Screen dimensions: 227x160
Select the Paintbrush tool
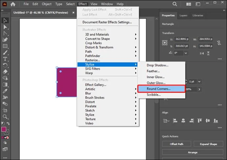pyautogui.click(x=5, y=53)
